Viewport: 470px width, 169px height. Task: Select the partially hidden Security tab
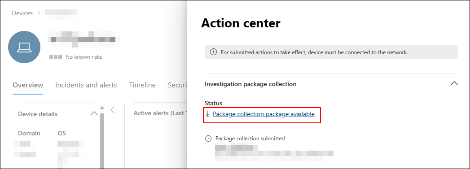(x=177, y=85)
